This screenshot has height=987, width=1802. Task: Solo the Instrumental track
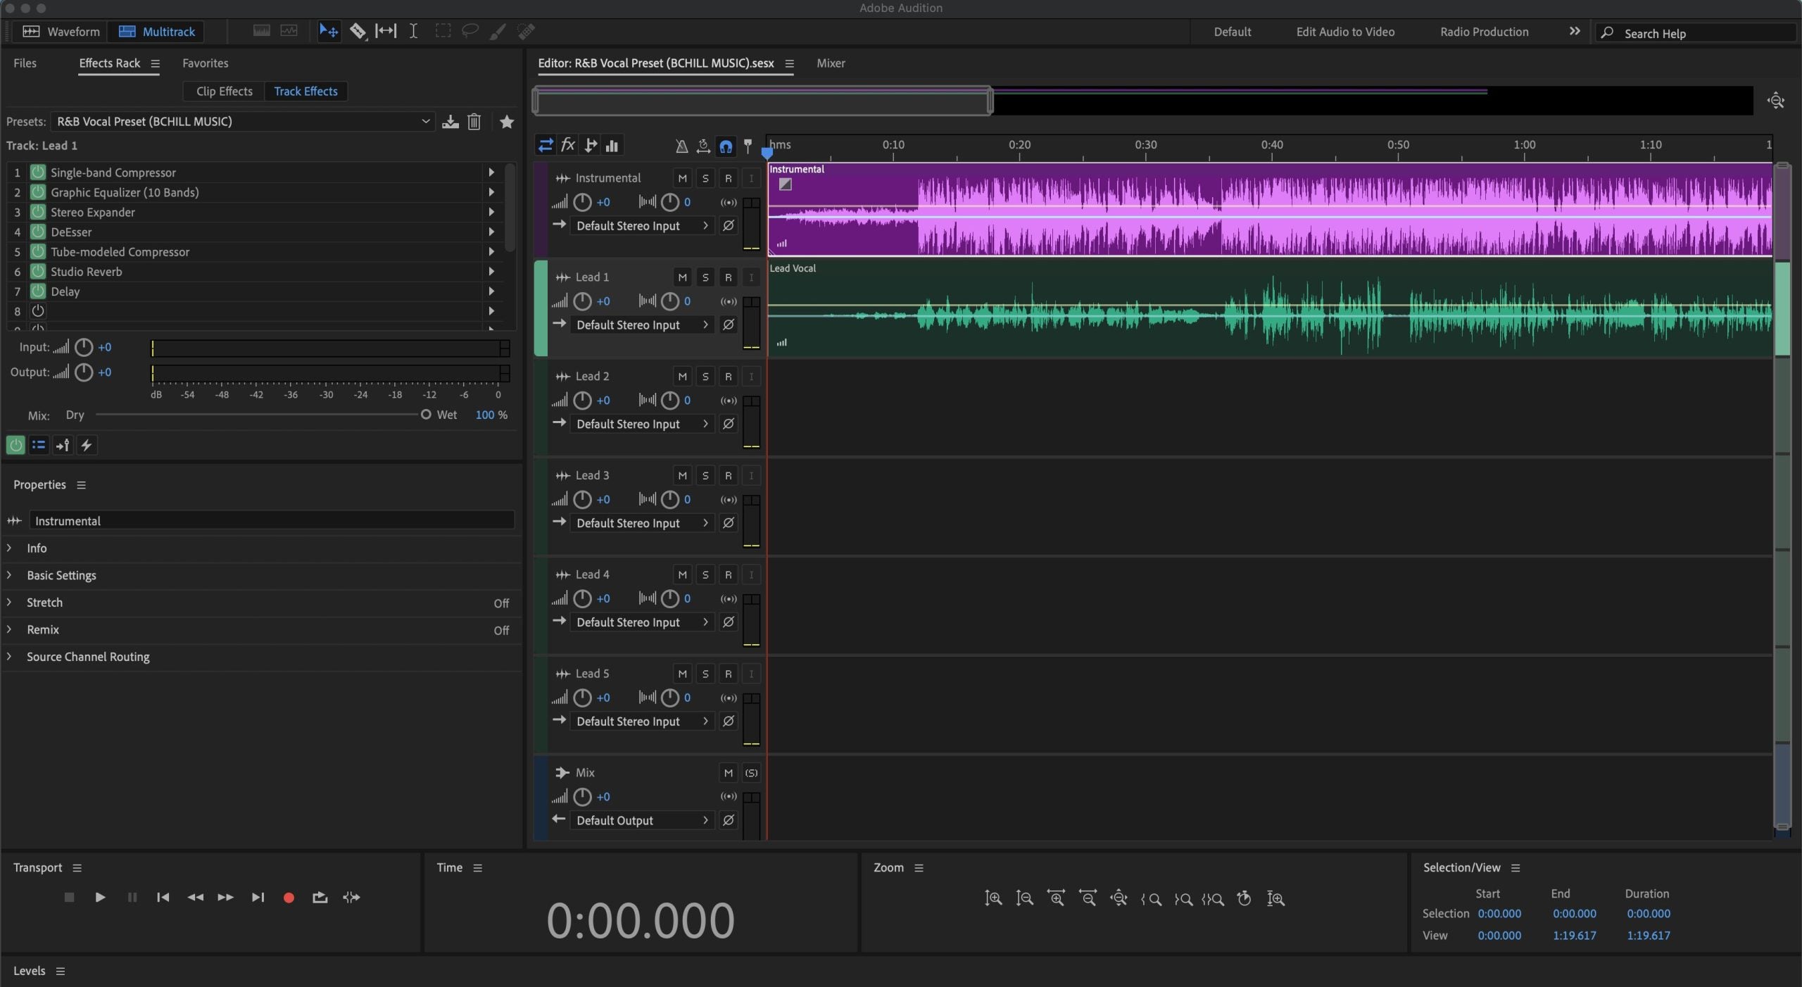pos(705,178)
